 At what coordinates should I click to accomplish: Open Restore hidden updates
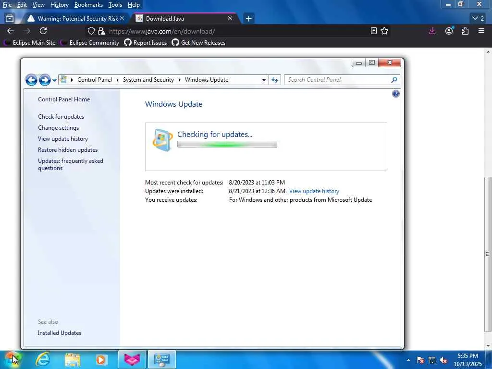[x=68, y=150]
